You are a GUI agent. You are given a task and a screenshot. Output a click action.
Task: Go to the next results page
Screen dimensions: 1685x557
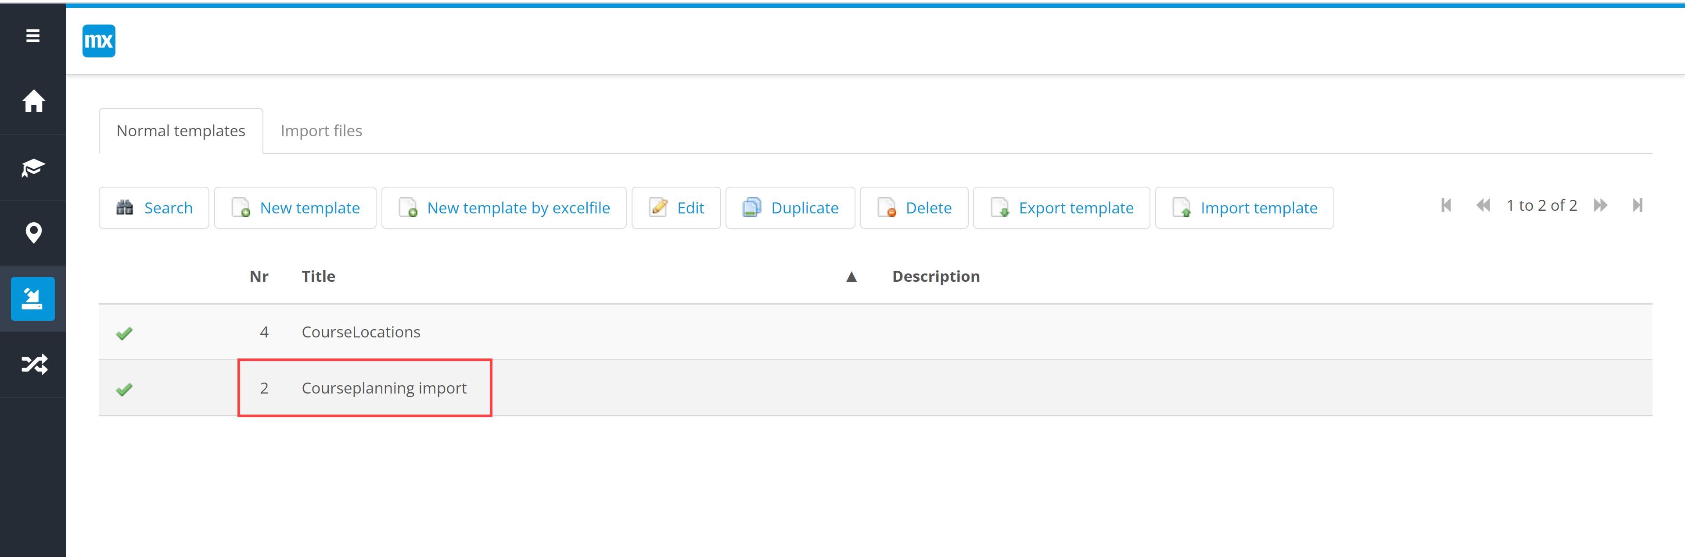pos(1601,206)
